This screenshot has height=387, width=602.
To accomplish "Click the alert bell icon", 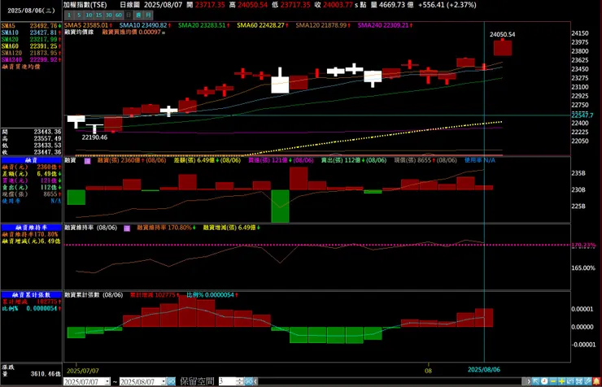I will pos(596,381).
